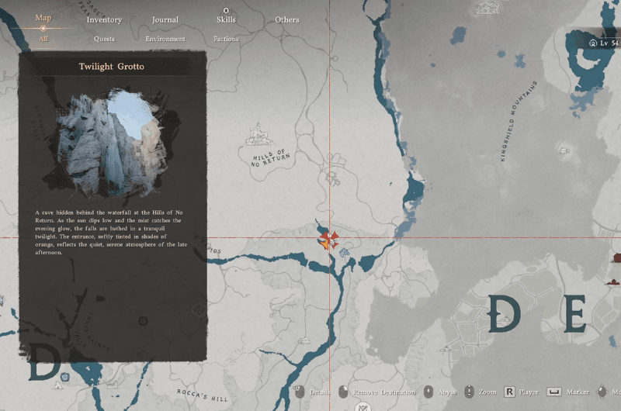Screen dimensions: 621x411
Task: Click the Zoom scroll wheel icon
Action: (x=469, y=392)
